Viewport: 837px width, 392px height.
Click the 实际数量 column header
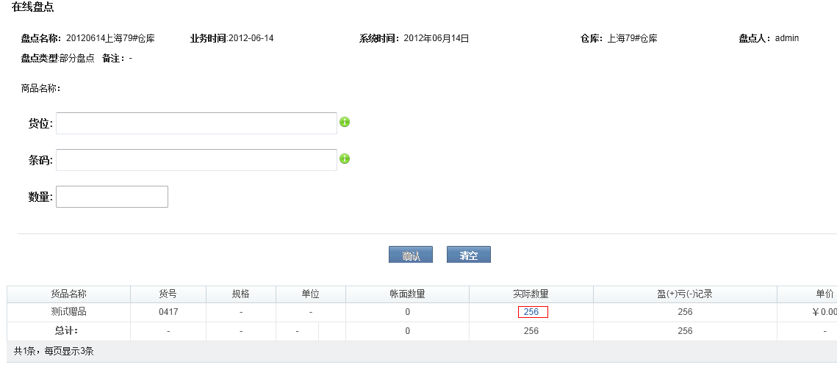(x=531, y=294)
